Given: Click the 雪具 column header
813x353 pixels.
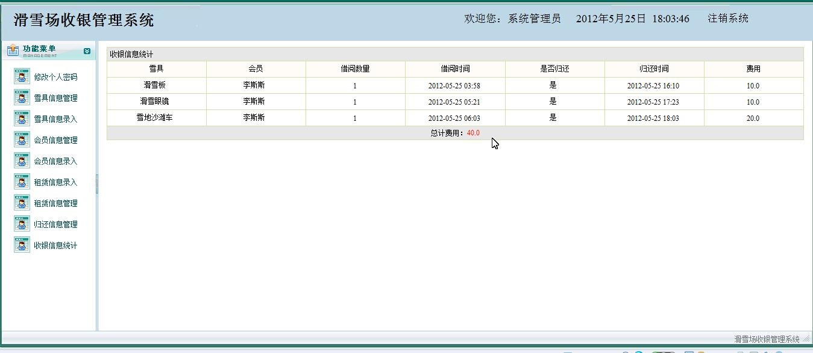Looking at the screenshot, I should click(x=157, y=69).
